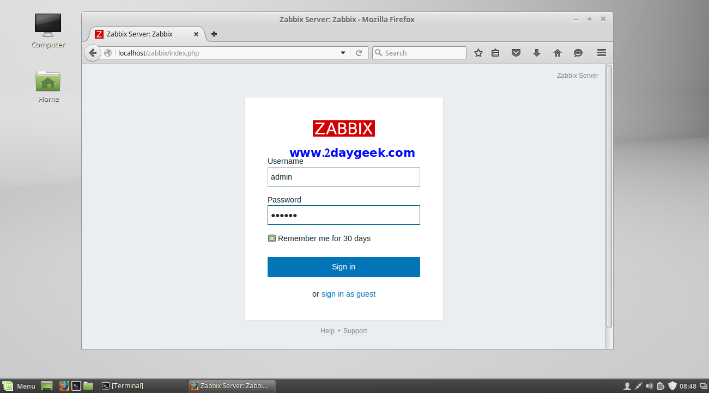This screenshot has height=393, width=709.
Task: Open a new tab with plus button
Action: click(214, 34)
